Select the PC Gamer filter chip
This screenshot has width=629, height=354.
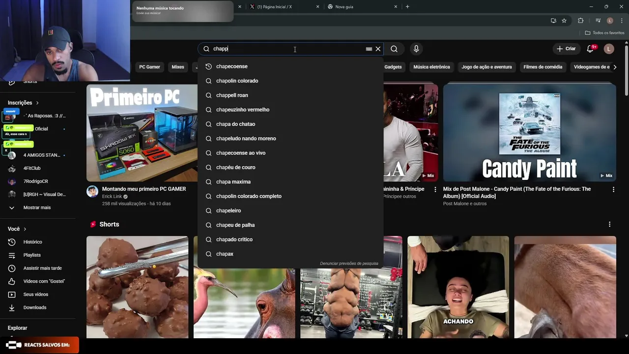[x=149, y=67]
